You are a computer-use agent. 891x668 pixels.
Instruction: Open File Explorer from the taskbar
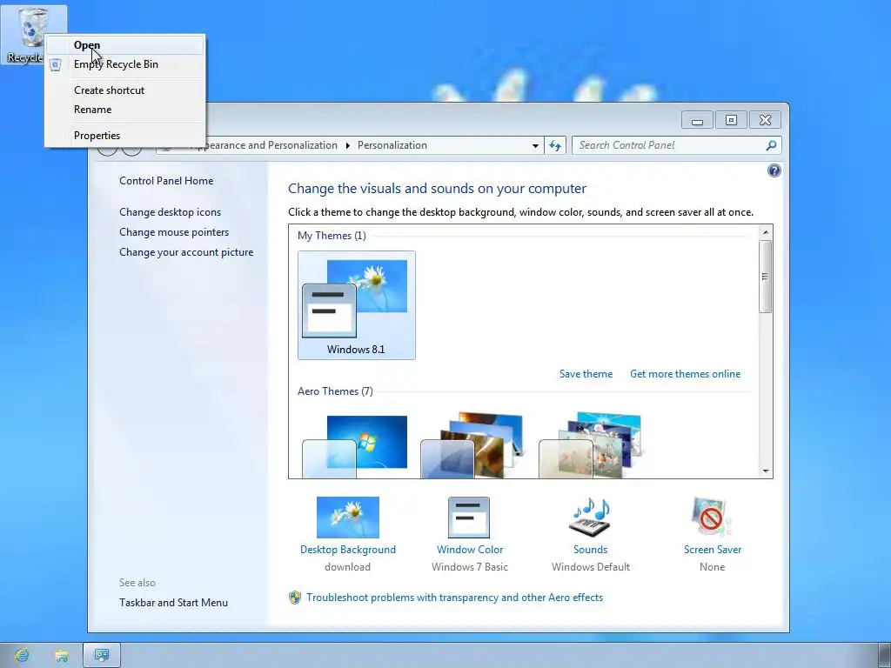click(x=62, y=656)
